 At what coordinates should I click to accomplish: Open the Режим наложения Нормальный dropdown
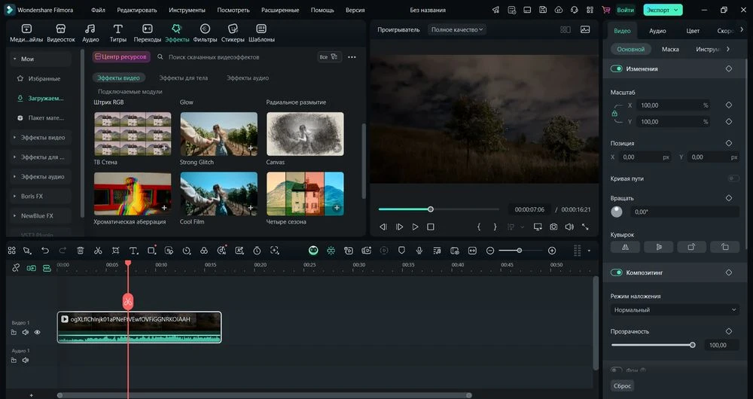tap(675, 309)
